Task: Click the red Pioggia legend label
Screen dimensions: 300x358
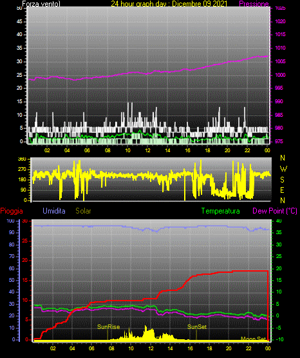Action: tap(12, 211)
